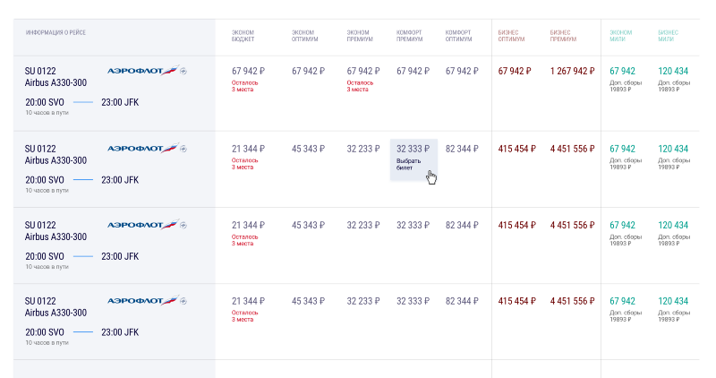
Task: Choose the 120 434 miles fare in first row
Action: pyautogui.click(x=673, y=71)
